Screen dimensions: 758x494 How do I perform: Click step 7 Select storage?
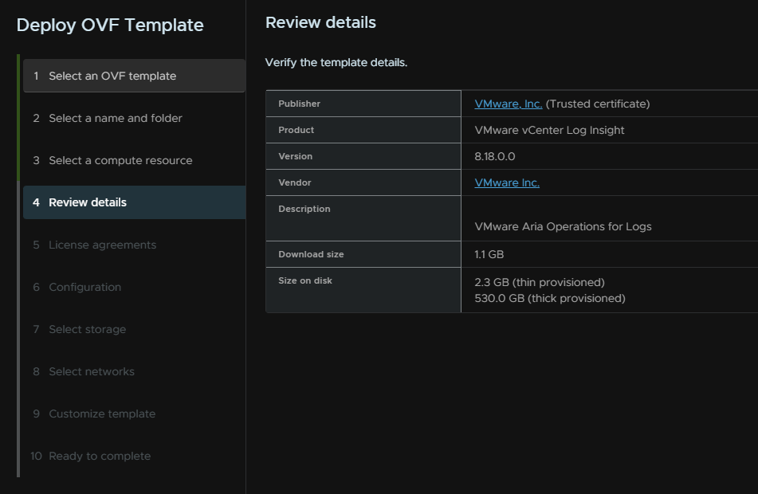pos(135,329)
